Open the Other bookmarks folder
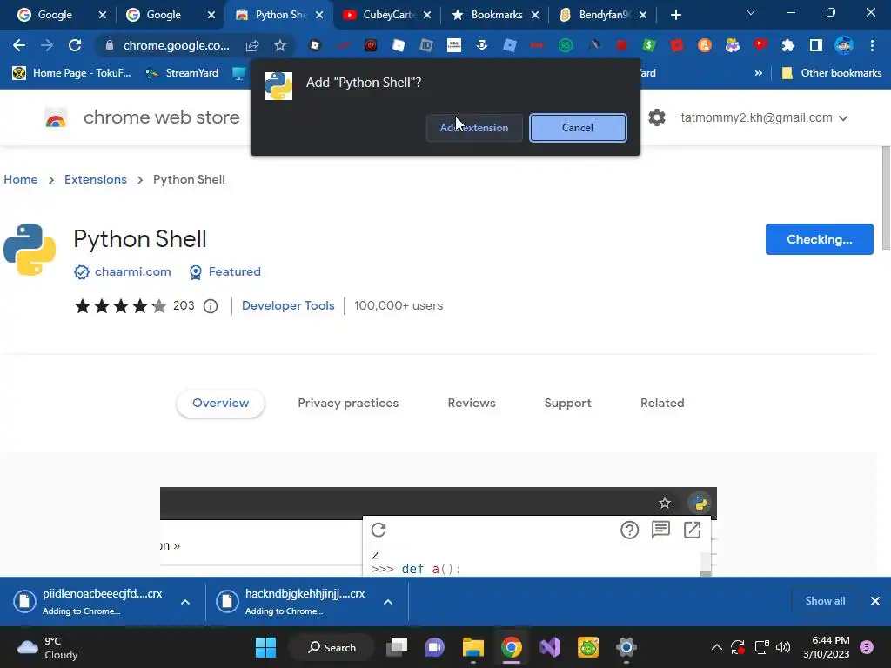The width and height of the screenshot is (891, 668). click(832, 73)
